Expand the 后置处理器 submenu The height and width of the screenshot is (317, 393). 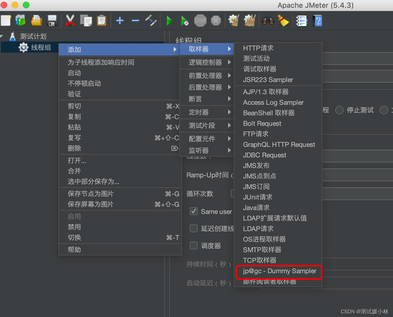tap(207, 87)
